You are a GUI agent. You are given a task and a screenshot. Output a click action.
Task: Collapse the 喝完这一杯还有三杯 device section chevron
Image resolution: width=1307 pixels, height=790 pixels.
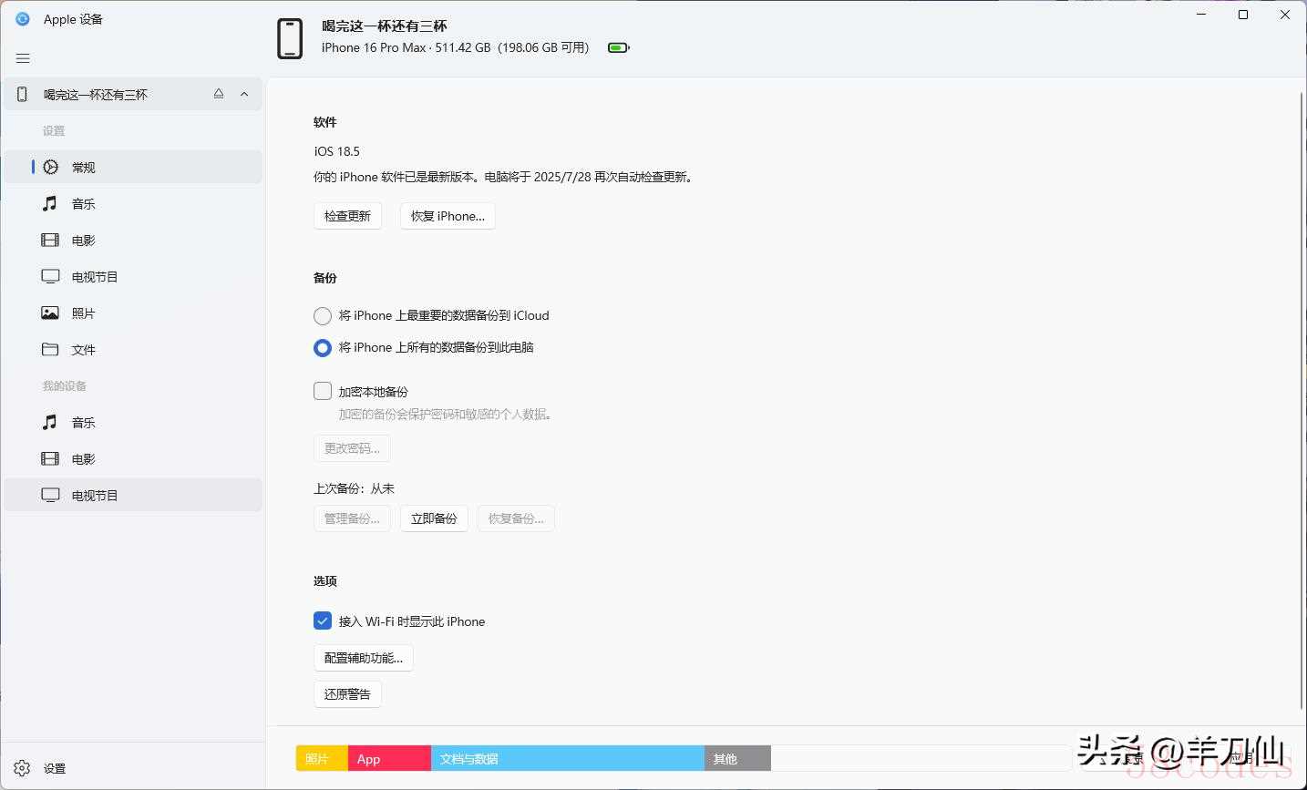coord(244,94)
